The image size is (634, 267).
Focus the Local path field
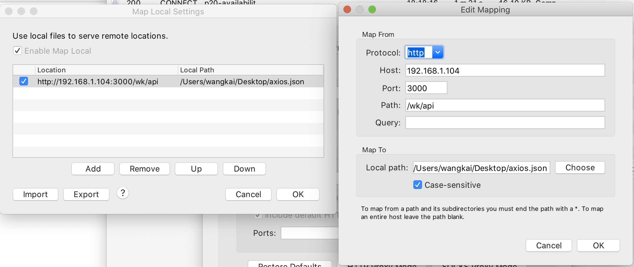coord(481,167)
